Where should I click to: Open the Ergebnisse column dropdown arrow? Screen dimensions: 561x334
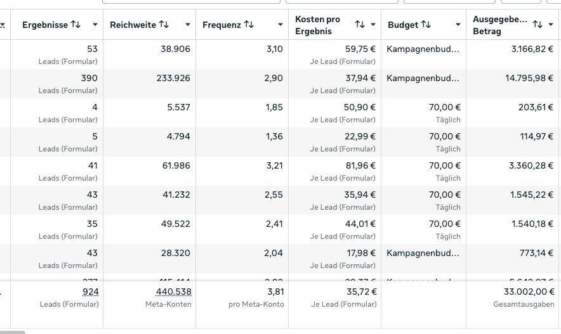[95, 25]
